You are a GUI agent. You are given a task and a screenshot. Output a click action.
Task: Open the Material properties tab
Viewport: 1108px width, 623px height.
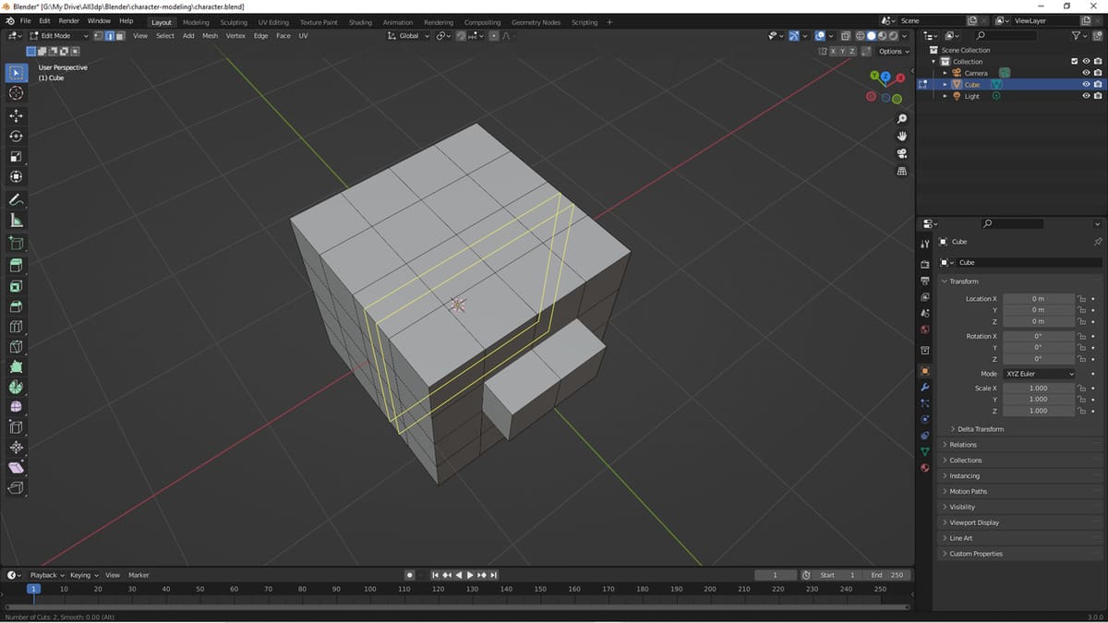pos(925,468)
